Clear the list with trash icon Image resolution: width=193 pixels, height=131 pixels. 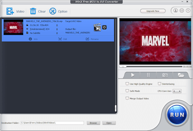(33, 11)
